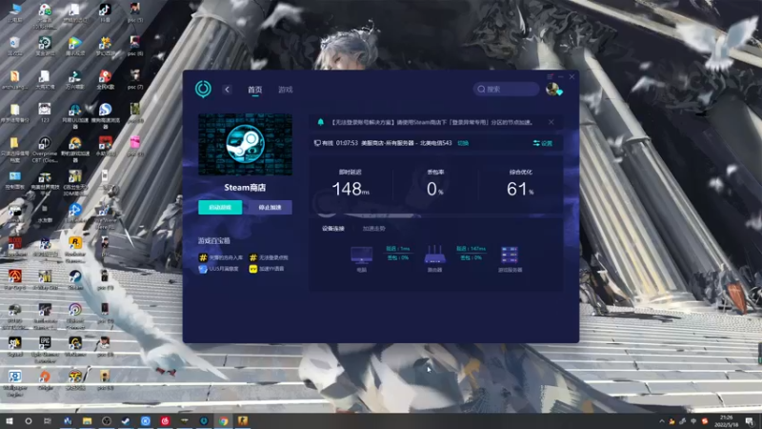Open OBS Studio from the taskbar
The width and height of the screenshot is (762, 429).
(x=107, y=421)
